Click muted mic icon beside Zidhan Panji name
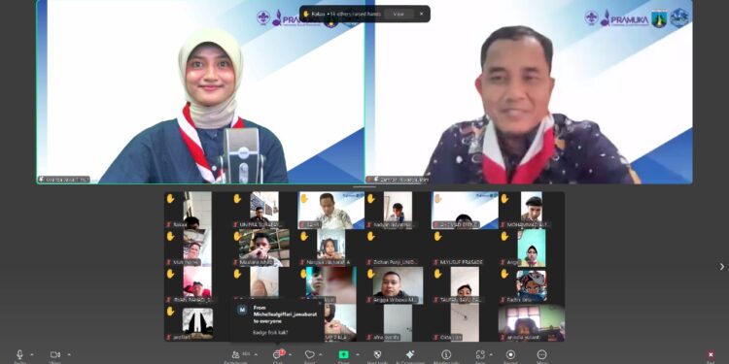729x364 pixels. tap(369, 263)
